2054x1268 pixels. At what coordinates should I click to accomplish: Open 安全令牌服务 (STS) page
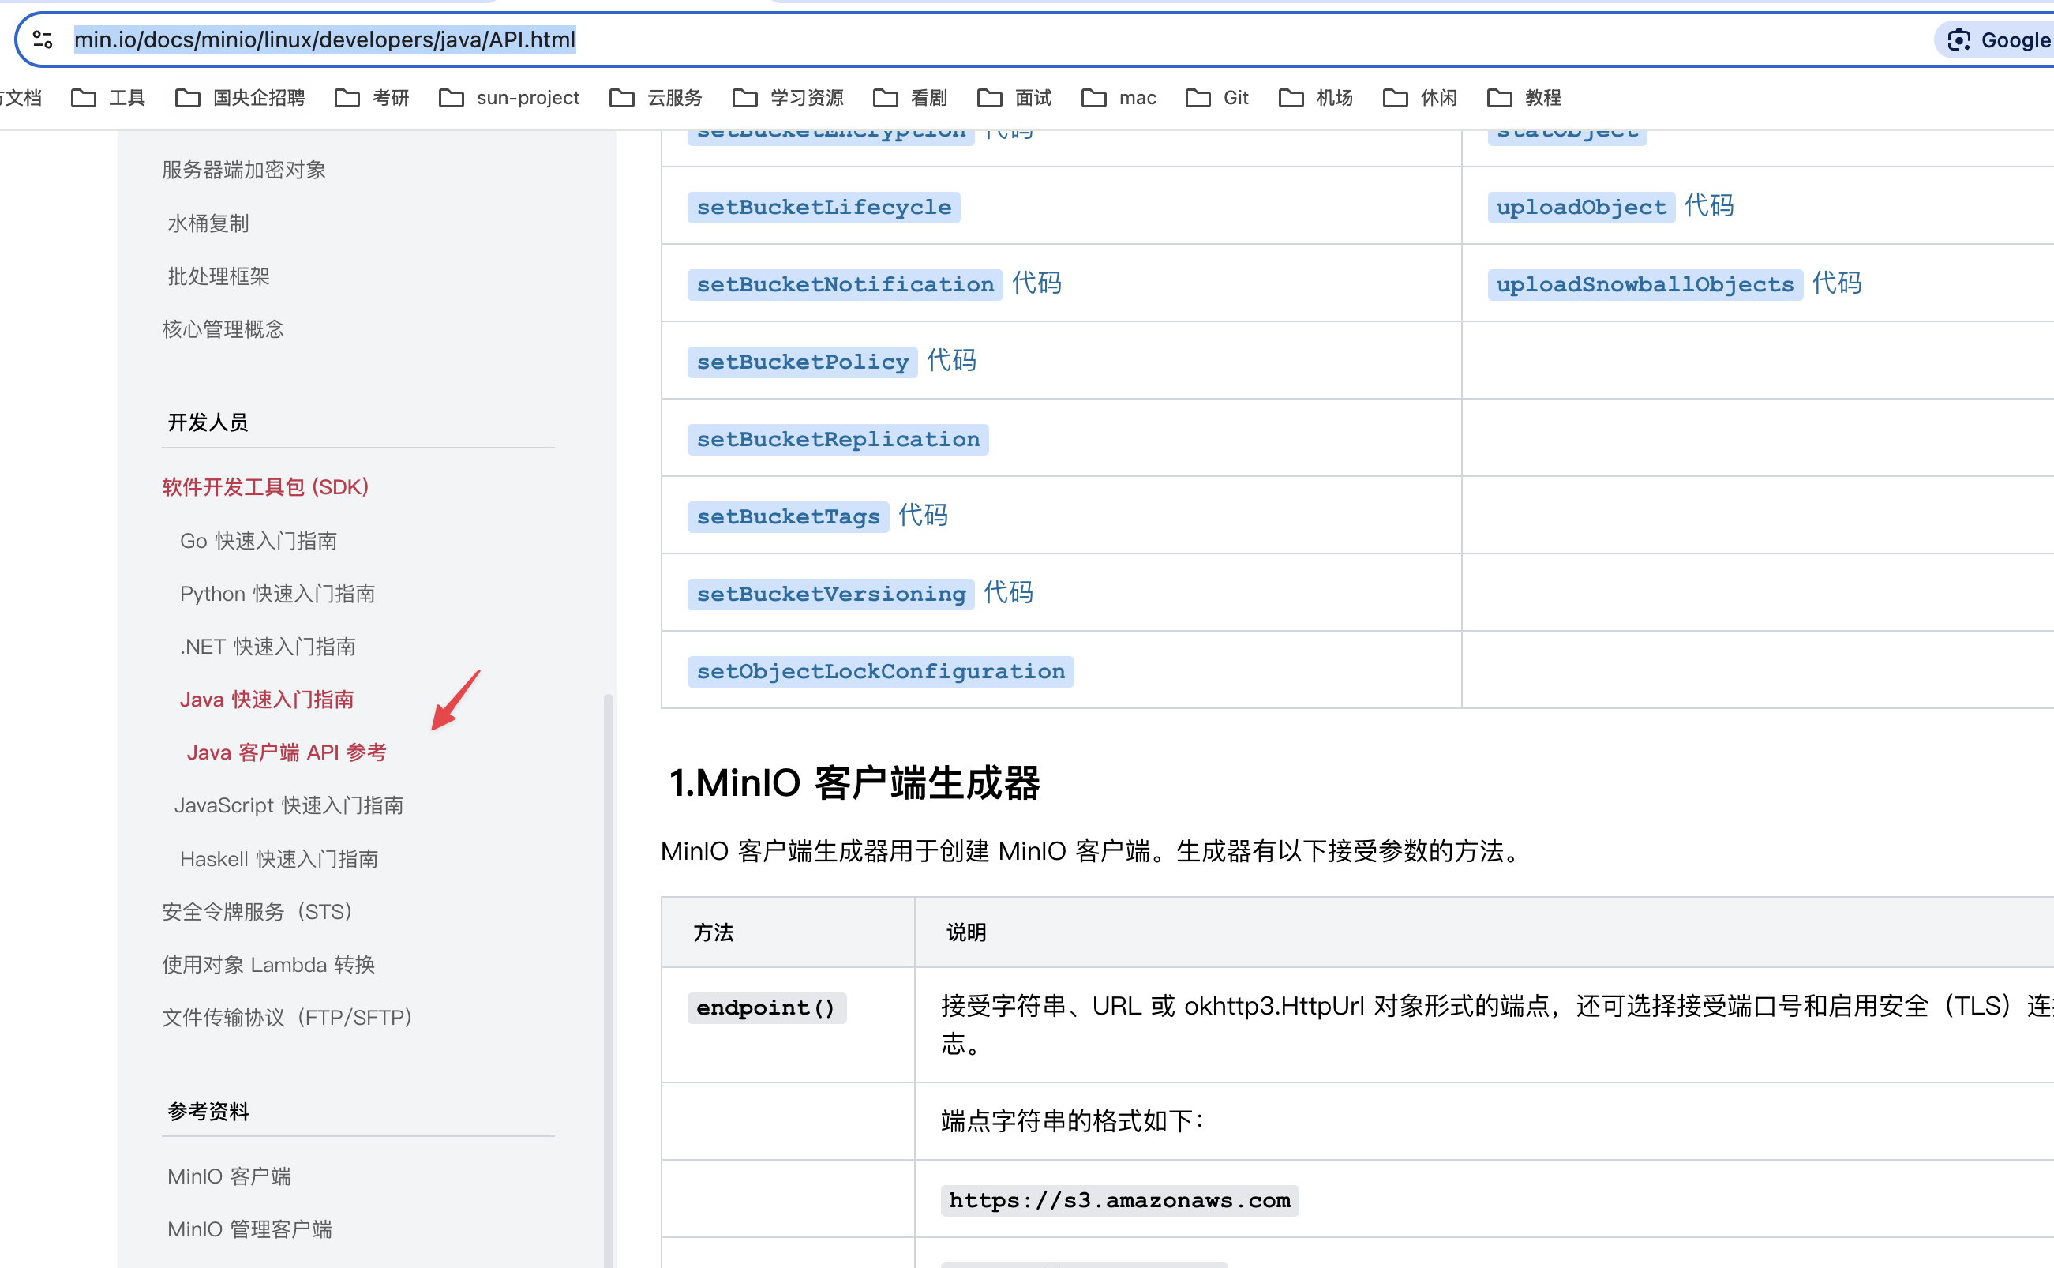point(259,912)
